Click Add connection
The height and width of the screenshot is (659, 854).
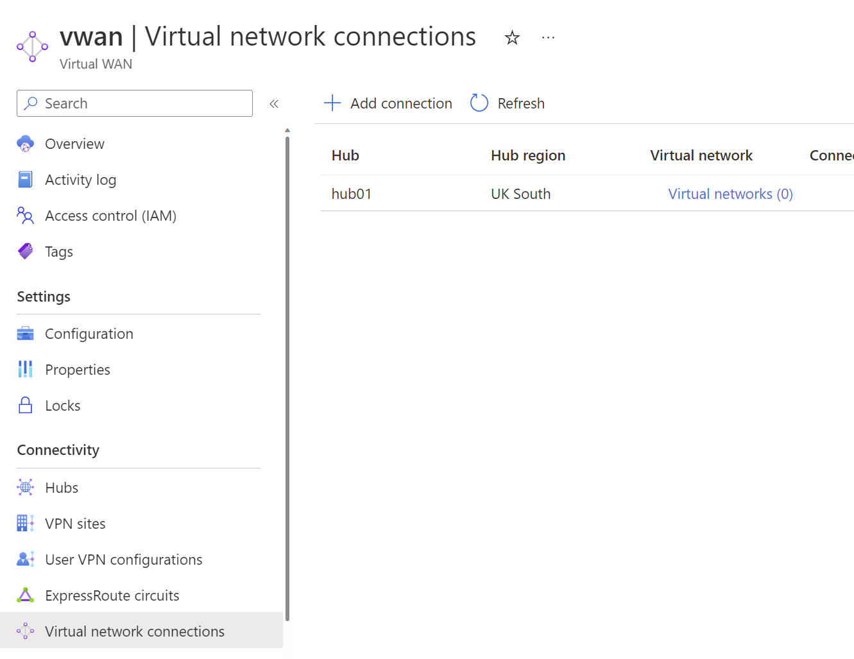tap(387, 103)
